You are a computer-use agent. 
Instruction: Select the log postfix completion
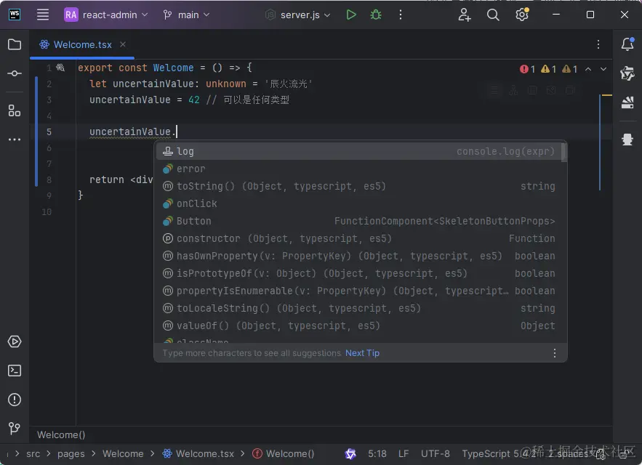click(x=358, y=151)
